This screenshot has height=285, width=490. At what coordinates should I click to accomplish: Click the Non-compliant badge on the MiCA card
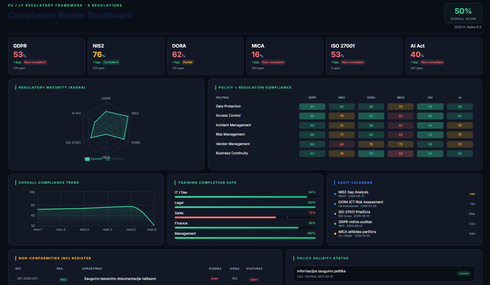coord(273,62)
